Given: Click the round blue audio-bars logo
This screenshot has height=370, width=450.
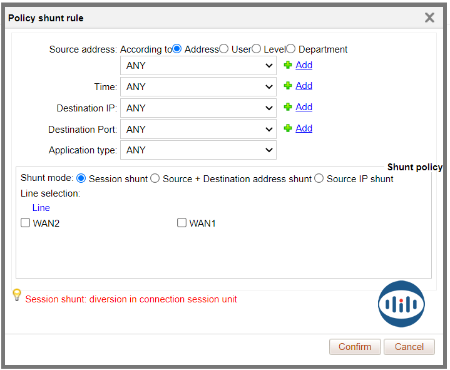Looking at the screenshot, I should (401, 304).
